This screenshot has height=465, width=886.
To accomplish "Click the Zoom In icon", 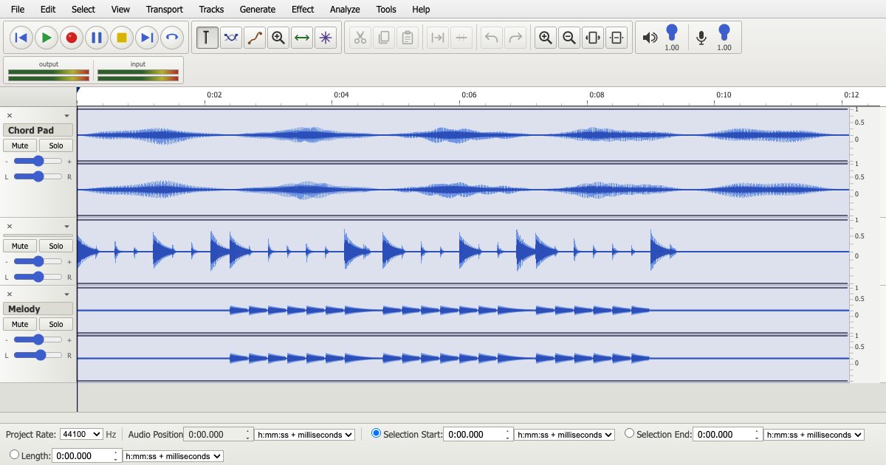I will [546, 38].
